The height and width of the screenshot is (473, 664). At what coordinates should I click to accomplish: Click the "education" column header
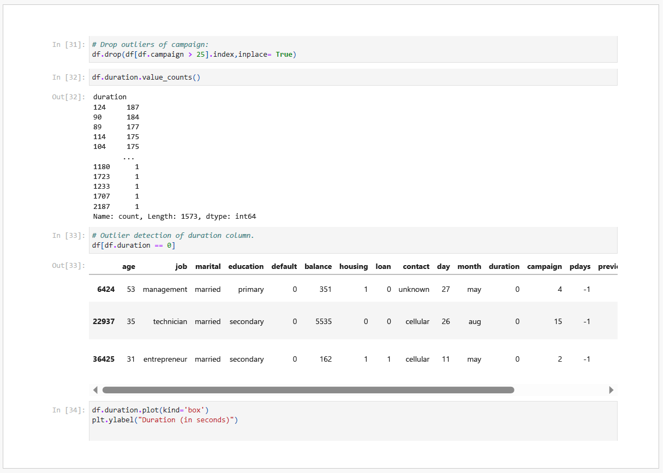pyautogui.click(x=246, y=267)
